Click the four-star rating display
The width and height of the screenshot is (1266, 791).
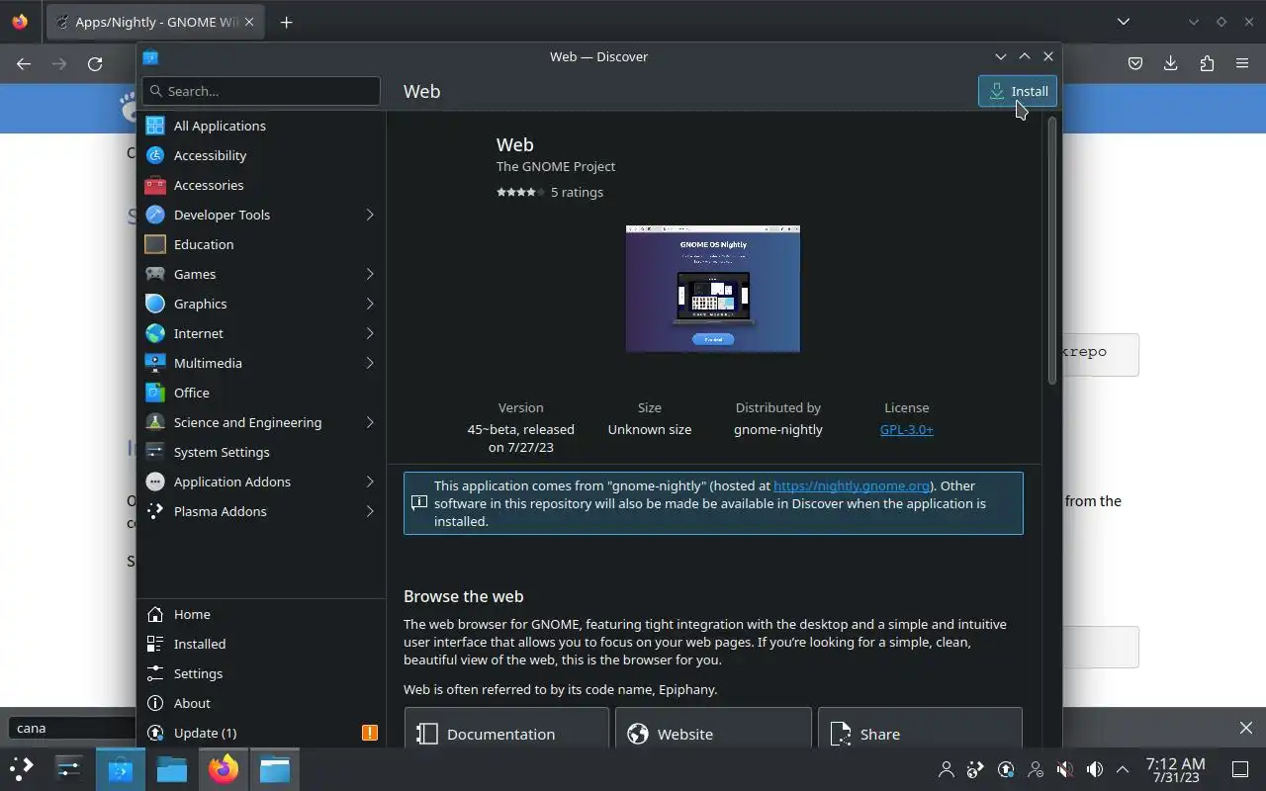pos(518,192)
